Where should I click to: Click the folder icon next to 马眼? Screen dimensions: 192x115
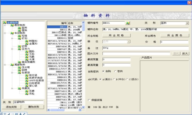click(27, 57)
